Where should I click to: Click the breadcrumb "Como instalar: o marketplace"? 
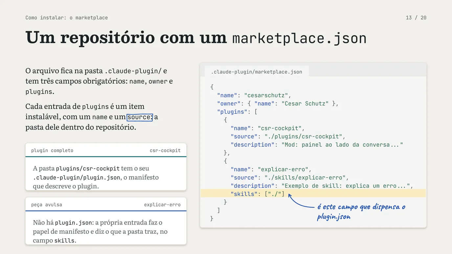point(67,18)
